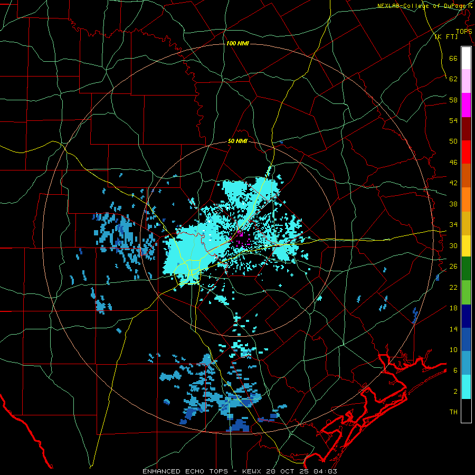Select the dark green legend swatch
Viewport: 475px width, 475px height.
click(x=466, y=269)
